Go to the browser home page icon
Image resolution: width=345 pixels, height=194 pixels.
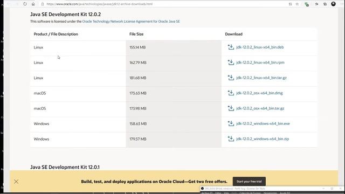(33, 4)
